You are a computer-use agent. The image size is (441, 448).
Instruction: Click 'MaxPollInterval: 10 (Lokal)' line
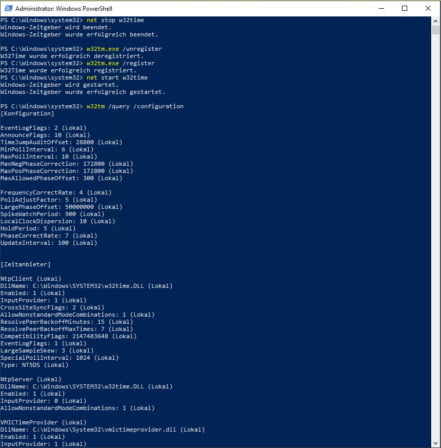(49, 157)
